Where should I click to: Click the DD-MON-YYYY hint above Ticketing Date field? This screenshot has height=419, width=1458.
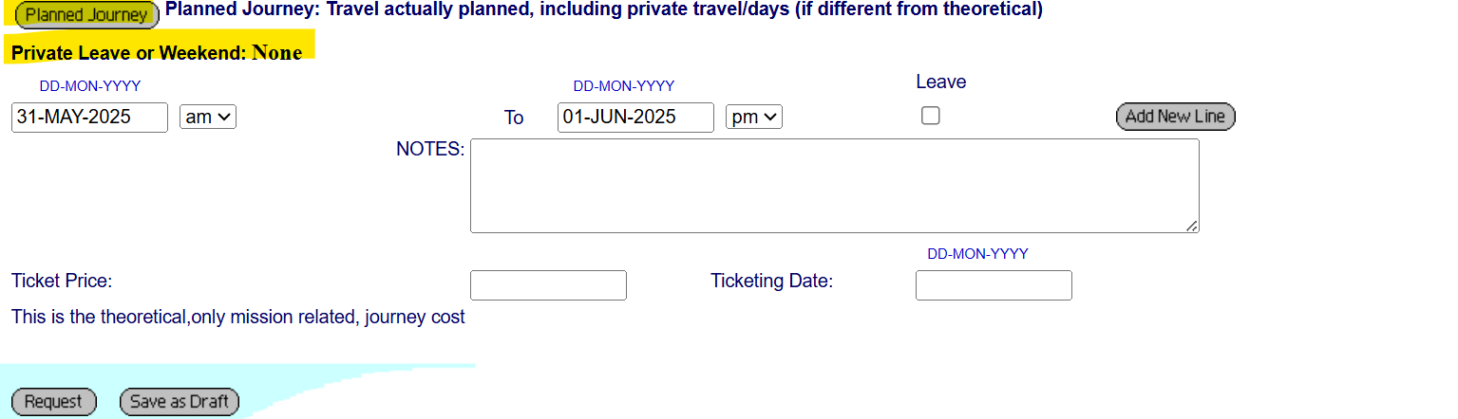tap(977, 254)
